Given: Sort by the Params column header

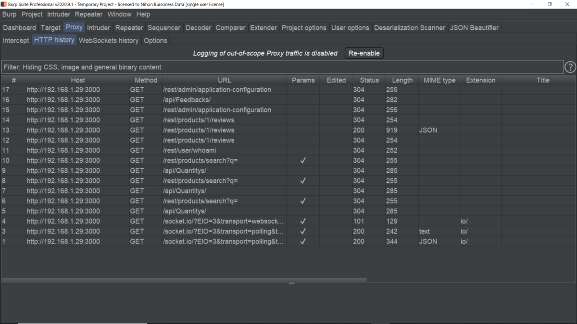Looking at the screenshot, I should click(303, 80).
